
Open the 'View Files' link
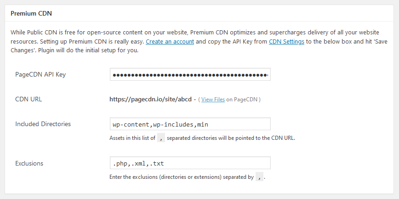213,99
